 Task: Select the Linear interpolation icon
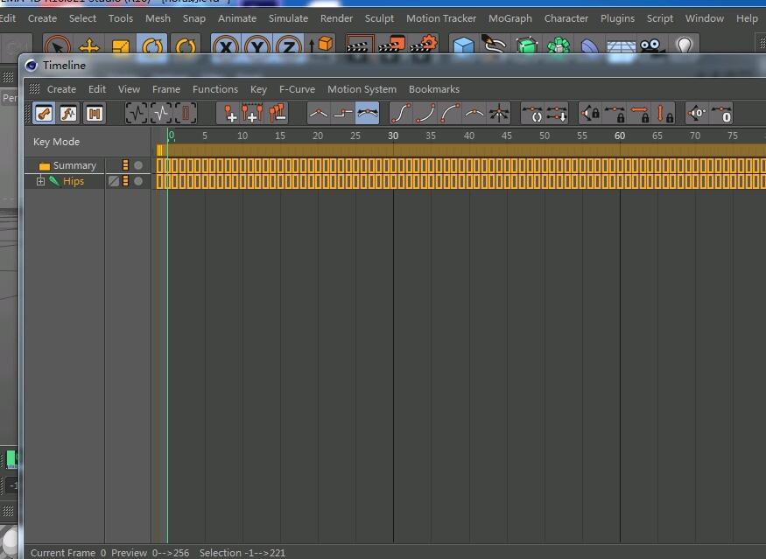click(x=319, y=113)
